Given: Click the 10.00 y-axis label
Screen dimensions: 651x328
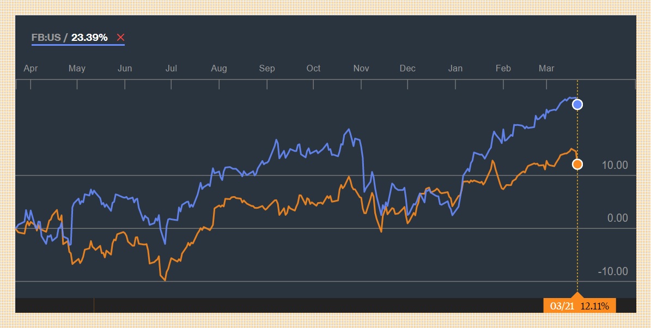Looking at the screenshot, I should (x=615, y=165).
